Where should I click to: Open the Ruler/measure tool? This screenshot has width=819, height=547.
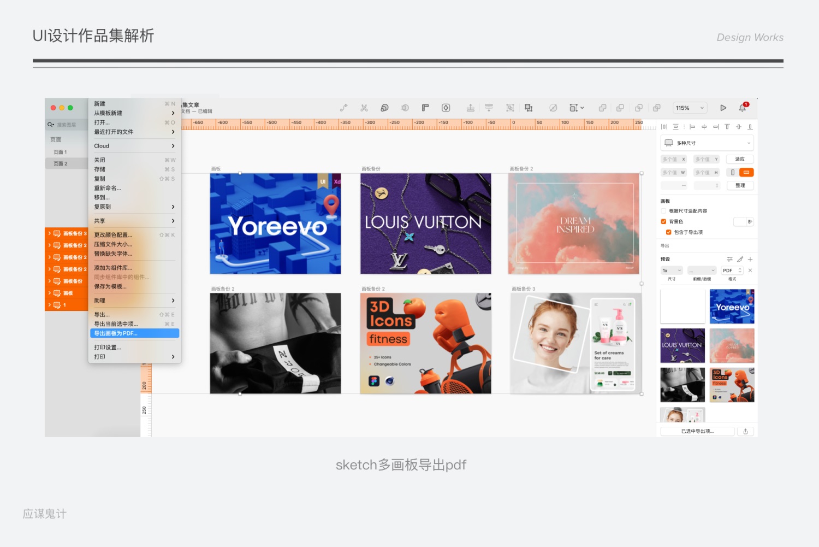coord(425,108)
